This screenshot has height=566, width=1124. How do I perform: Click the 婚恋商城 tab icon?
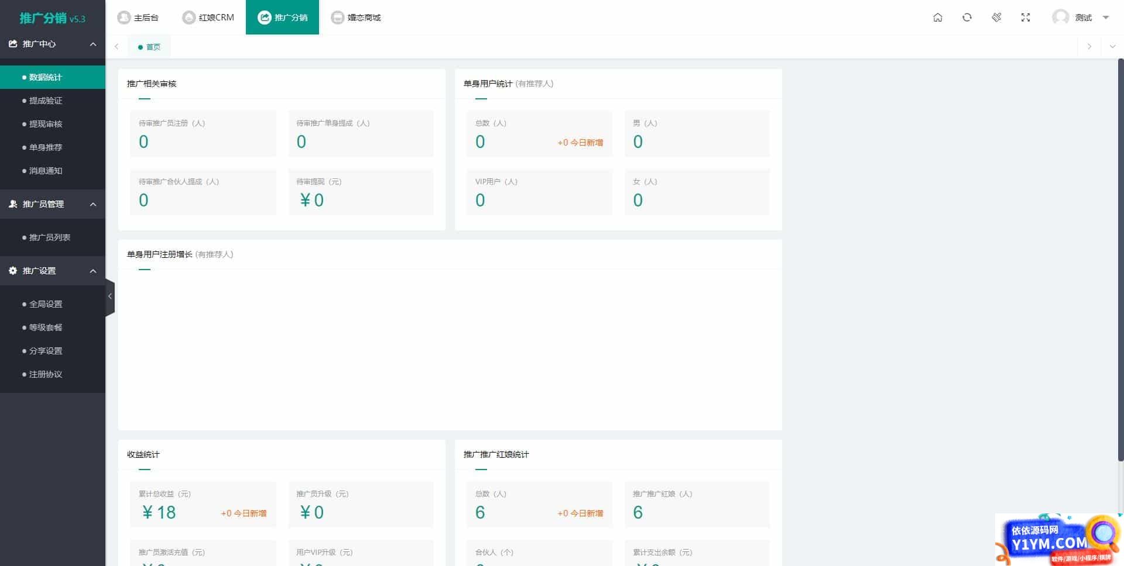[x=337, y=18]
